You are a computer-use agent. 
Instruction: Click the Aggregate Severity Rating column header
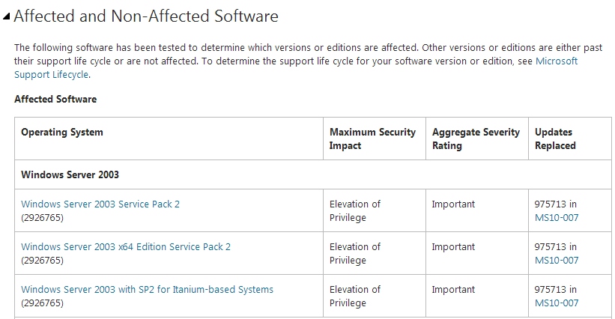[476, 139]
